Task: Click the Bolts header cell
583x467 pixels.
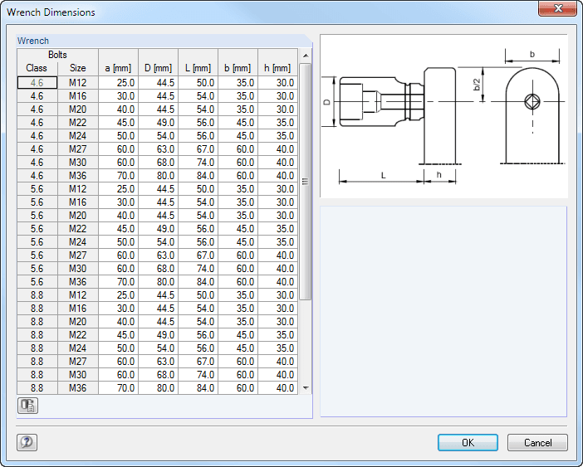Action: pos(57,55)
